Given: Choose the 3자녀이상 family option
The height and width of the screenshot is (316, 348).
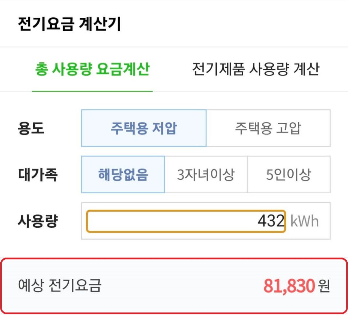Looking at the screenshot, I should (x=206, y=174).
